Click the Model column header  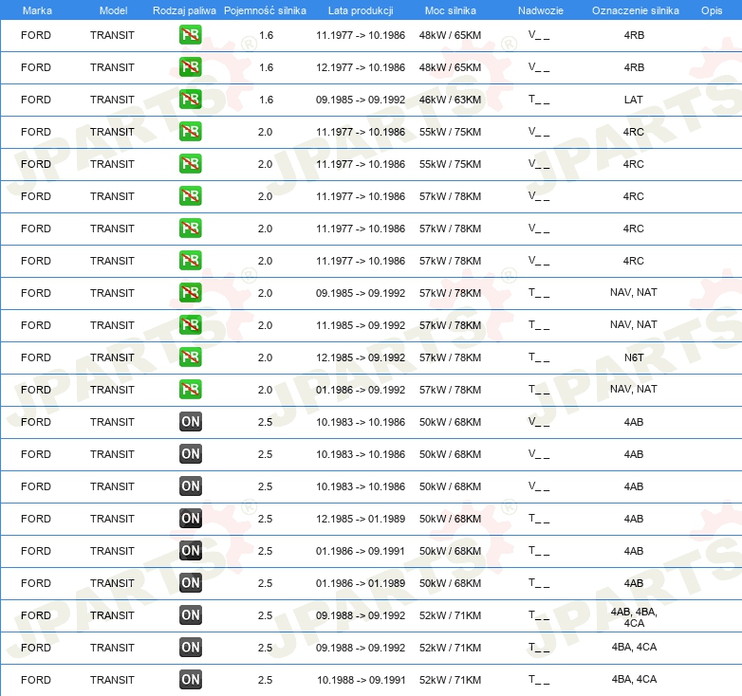(113, 10)
